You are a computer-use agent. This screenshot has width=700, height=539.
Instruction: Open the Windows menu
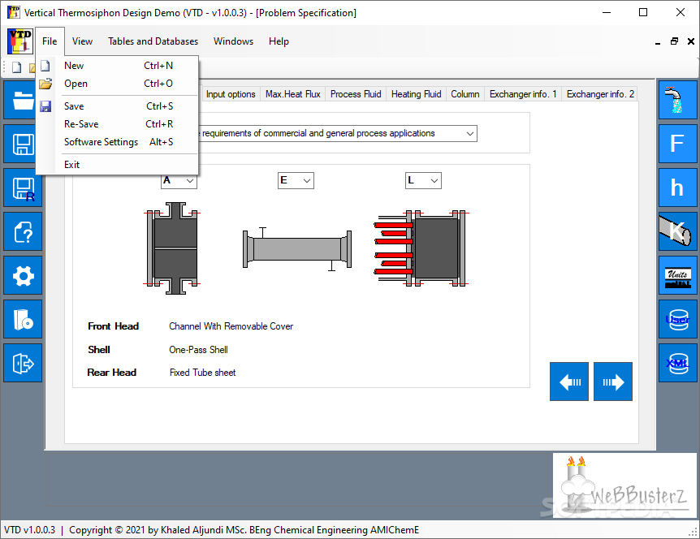coord(233,41)
